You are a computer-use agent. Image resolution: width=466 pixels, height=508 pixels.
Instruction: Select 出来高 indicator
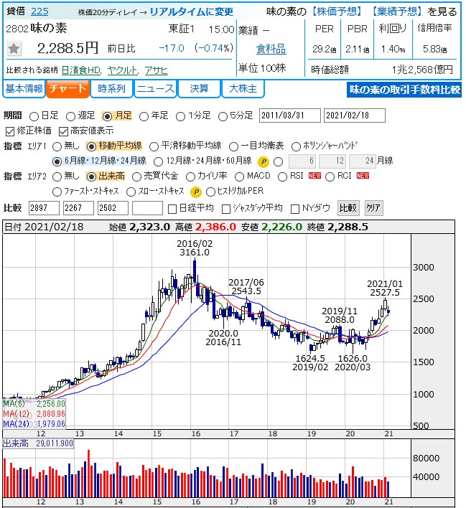tap(91, 177)
